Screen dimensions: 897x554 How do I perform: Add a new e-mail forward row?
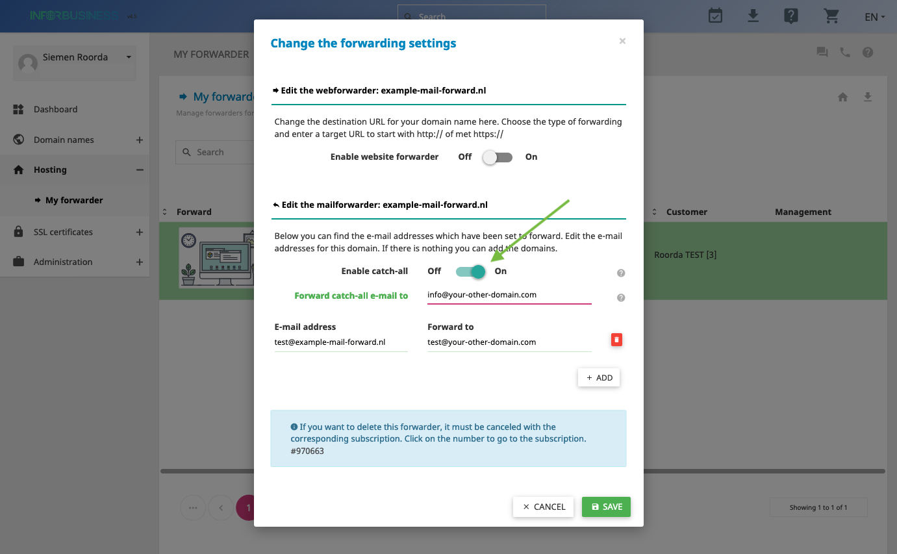(x=599, y=377)
